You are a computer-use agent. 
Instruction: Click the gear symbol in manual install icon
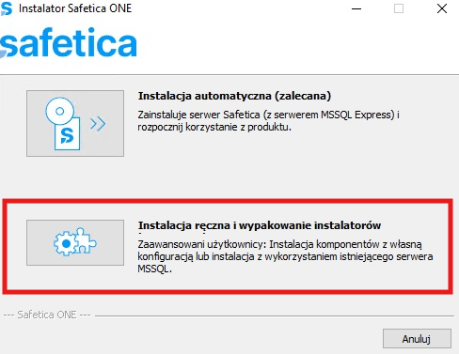tap(65, 243)
